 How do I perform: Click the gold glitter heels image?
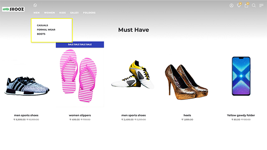(186, 82)
